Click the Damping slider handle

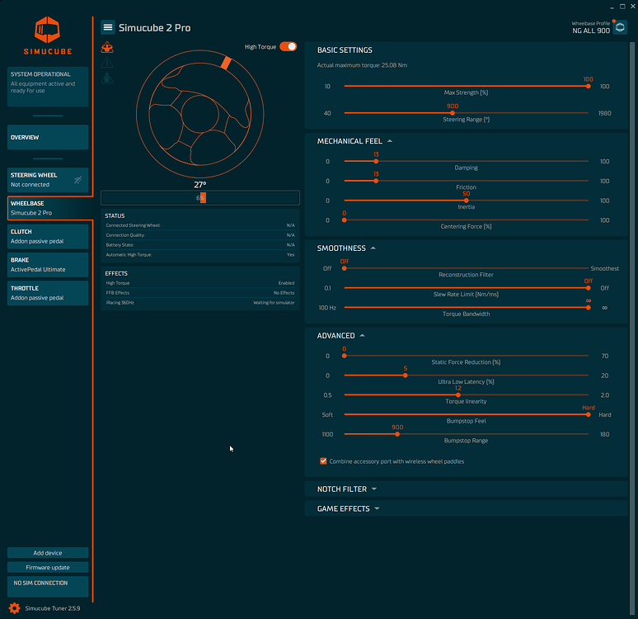coord(376,162)
